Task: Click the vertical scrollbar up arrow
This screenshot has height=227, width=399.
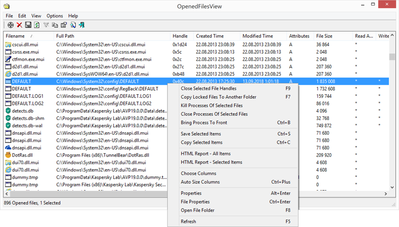Action: click(392, 35)
